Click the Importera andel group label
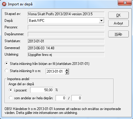 click(x=18, y=79)
